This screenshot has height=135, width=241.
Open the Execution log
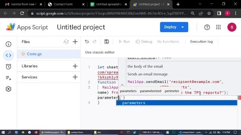[x=201, y=42]
